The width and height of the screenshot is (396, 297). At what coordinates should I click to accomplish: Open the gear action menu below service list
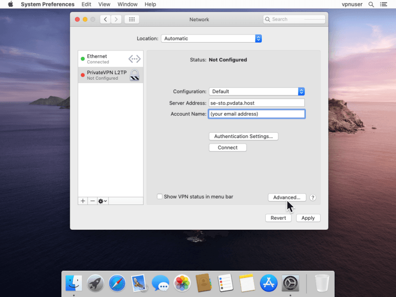pyautogui.click(x=102, y=201)
